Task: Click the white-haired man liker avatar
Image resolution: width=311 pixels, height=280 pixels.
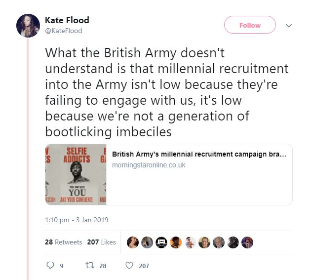Action: (219, 242)
